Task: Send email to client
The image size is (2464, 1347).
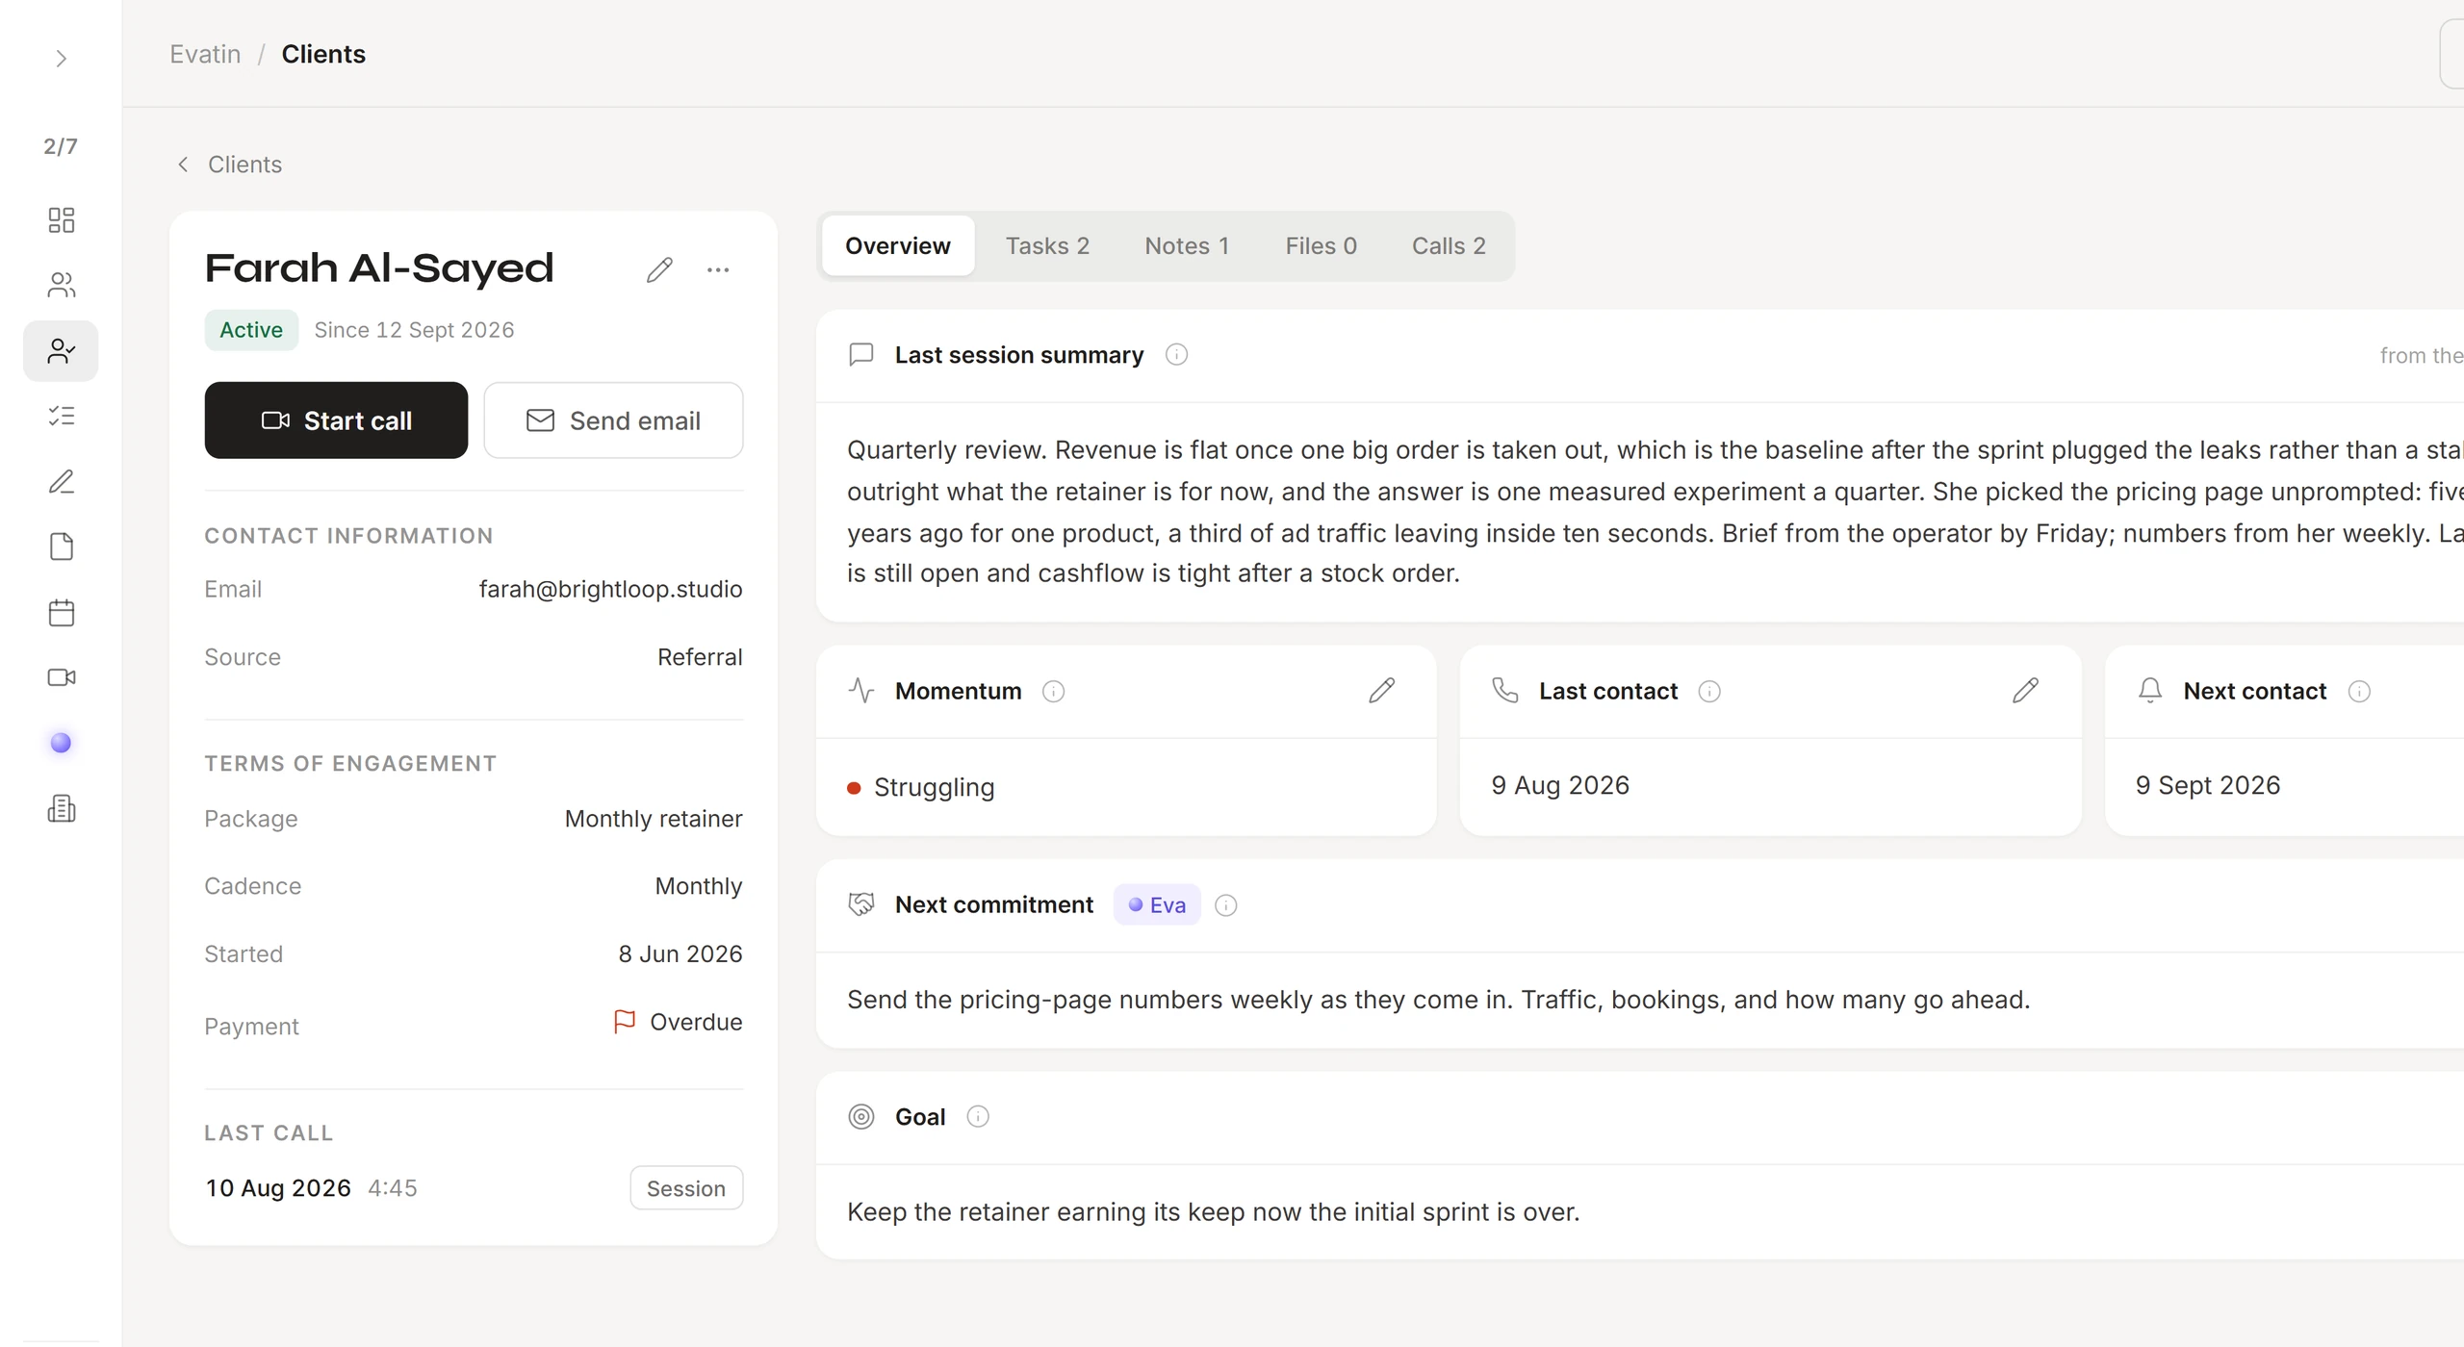Action: click(613, 420)
